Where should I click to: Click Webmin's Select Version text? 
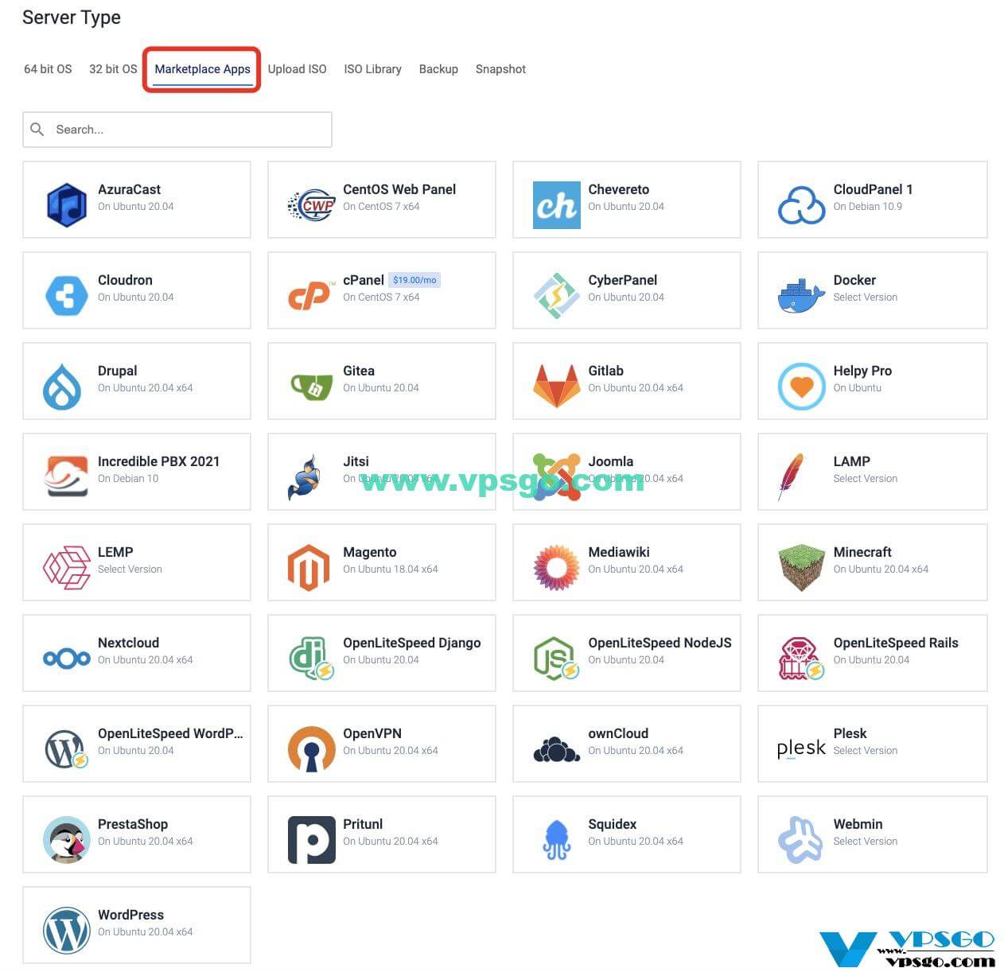(865, 841)
